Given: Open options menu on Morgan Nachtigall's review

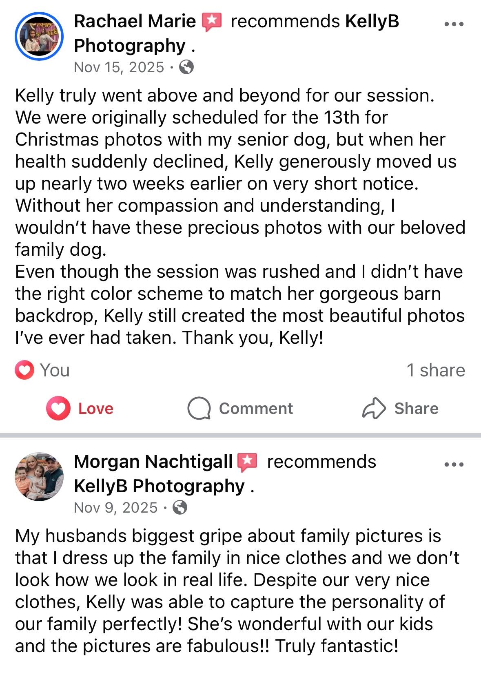Looking at the screenshot, I should click(454, 464).
